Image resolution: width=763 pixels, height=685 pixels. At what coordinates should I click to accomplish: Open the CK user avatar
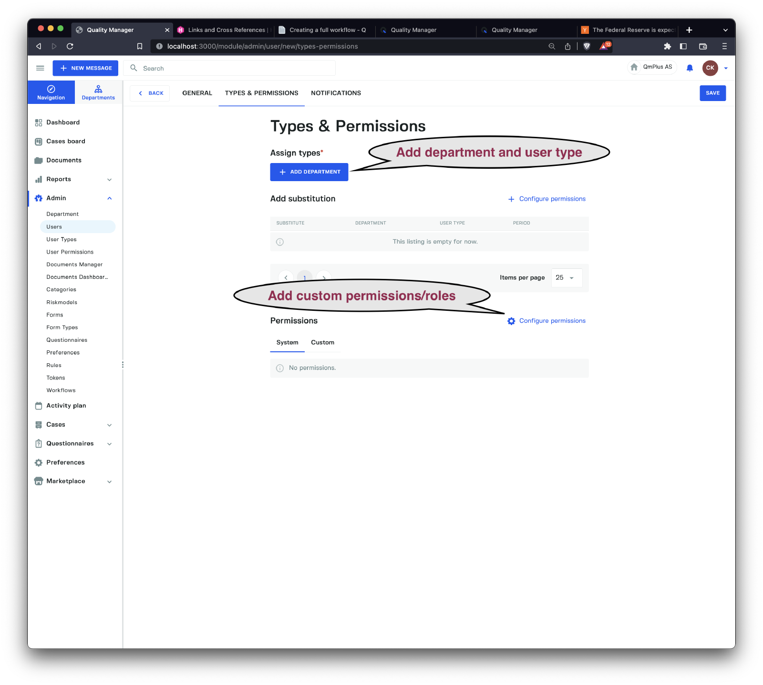coord(710,68)
